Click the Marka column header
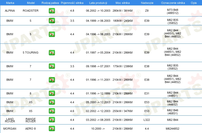This screenshot has height=133, width=202. click(x=10, y=3)
